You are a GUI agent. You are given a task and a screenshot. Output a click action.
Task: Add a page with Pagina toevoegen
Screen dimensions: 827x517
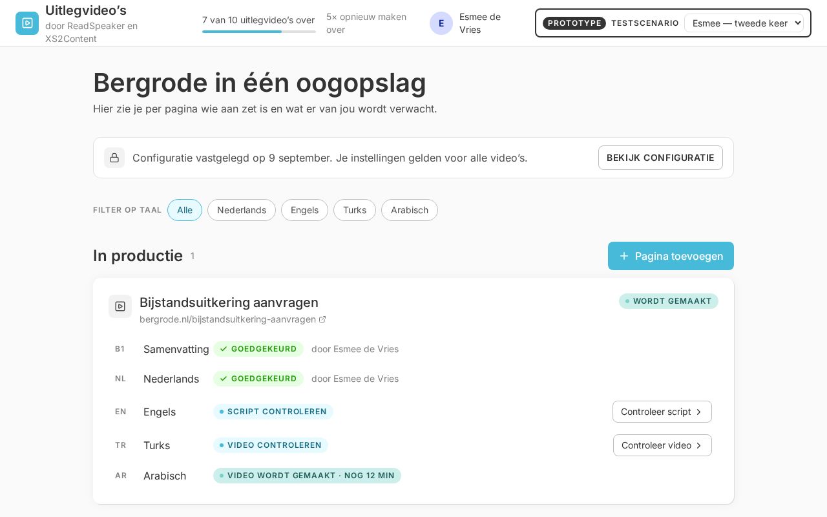(671, 256)
